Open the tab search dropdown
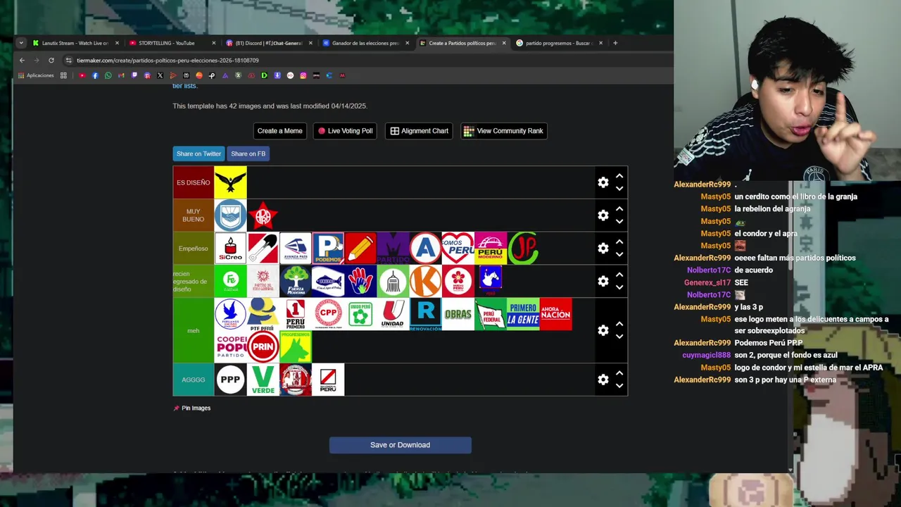This screenshot has width=901, height=507. (x=21, y=43)
